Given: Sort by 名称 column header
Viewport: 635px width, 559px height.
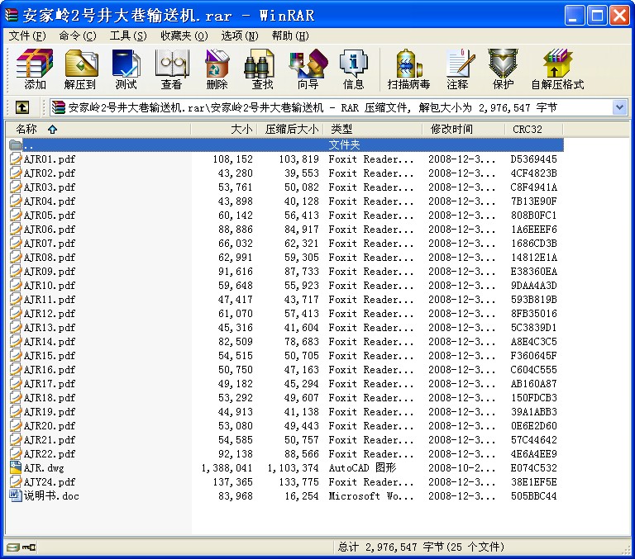Looking at the screenshot, I should tap(98, 129).
